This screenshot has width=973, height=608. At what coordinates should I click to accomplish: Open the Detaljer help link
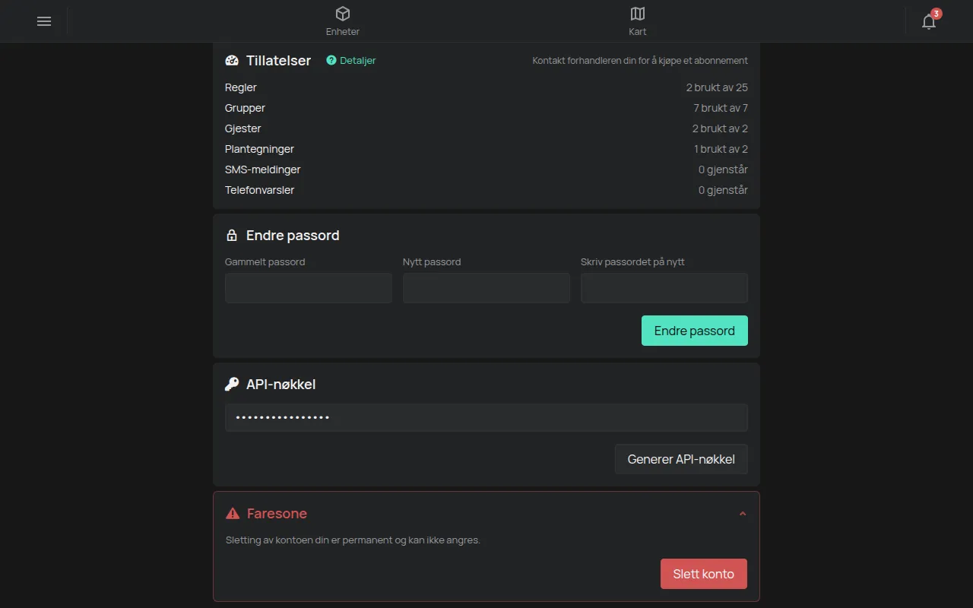351,61
